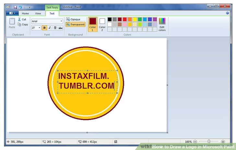Pick the blue-gray color swatch
The image size is (236, 150).
[x=150, y=24]
